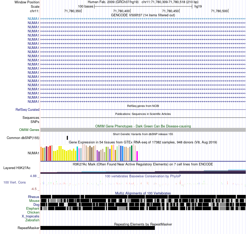Open the GTEx Gene Expression in 54 tissues title

coord(143,142)
